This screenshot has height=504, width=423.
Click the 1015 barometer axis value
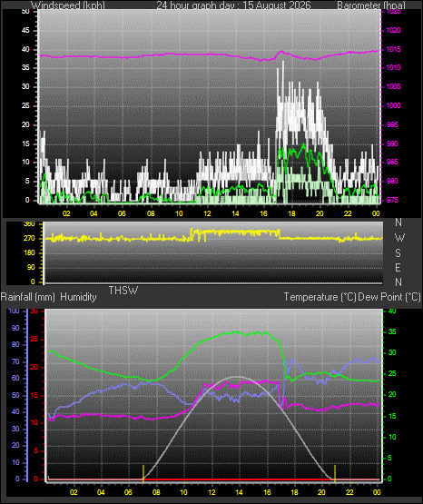[x=393, y=50]
